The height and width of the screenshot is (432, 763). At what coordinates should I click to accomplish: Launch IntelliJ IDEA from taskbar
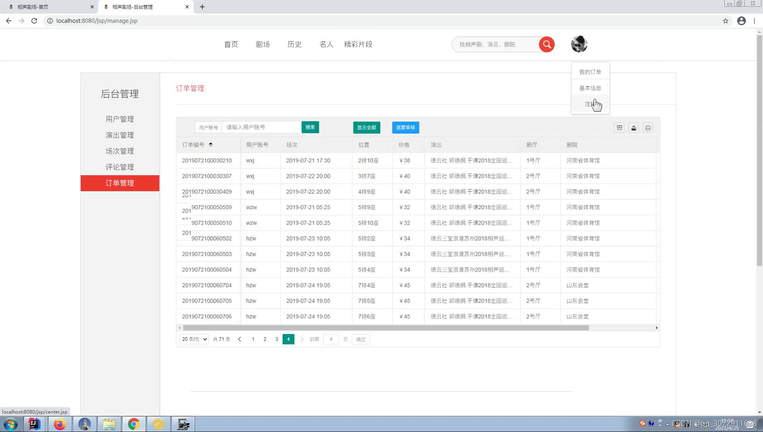[35, 424]
